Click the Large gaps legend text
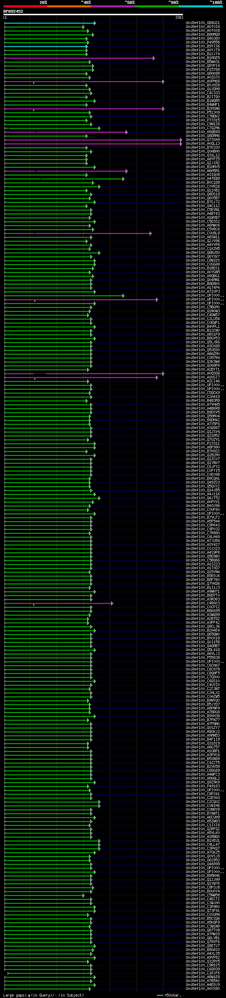 coord(15,995)
